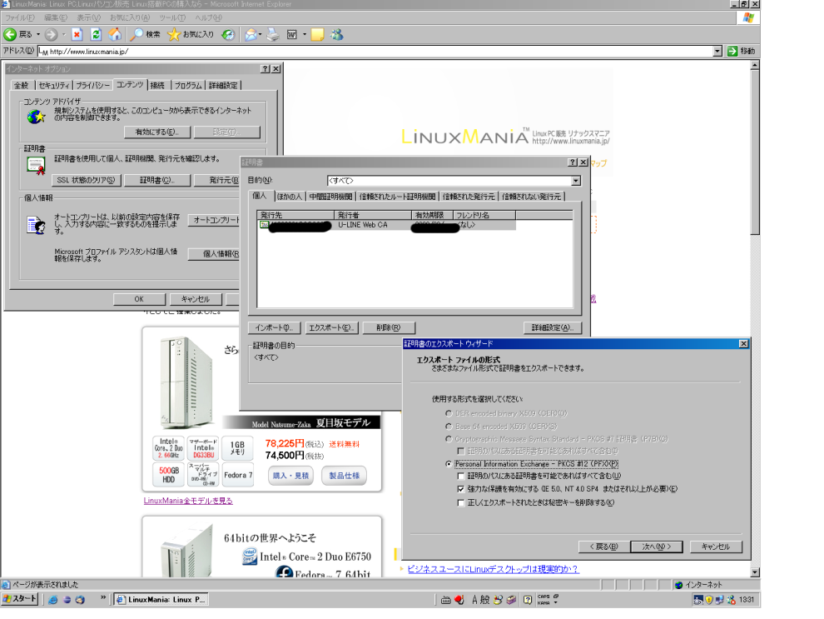Click Clear SSL State (SSL 状態のクリア) button

[87, 181]
